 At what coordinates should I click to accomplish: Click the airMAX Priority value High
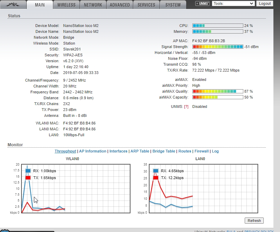[196, 85]
